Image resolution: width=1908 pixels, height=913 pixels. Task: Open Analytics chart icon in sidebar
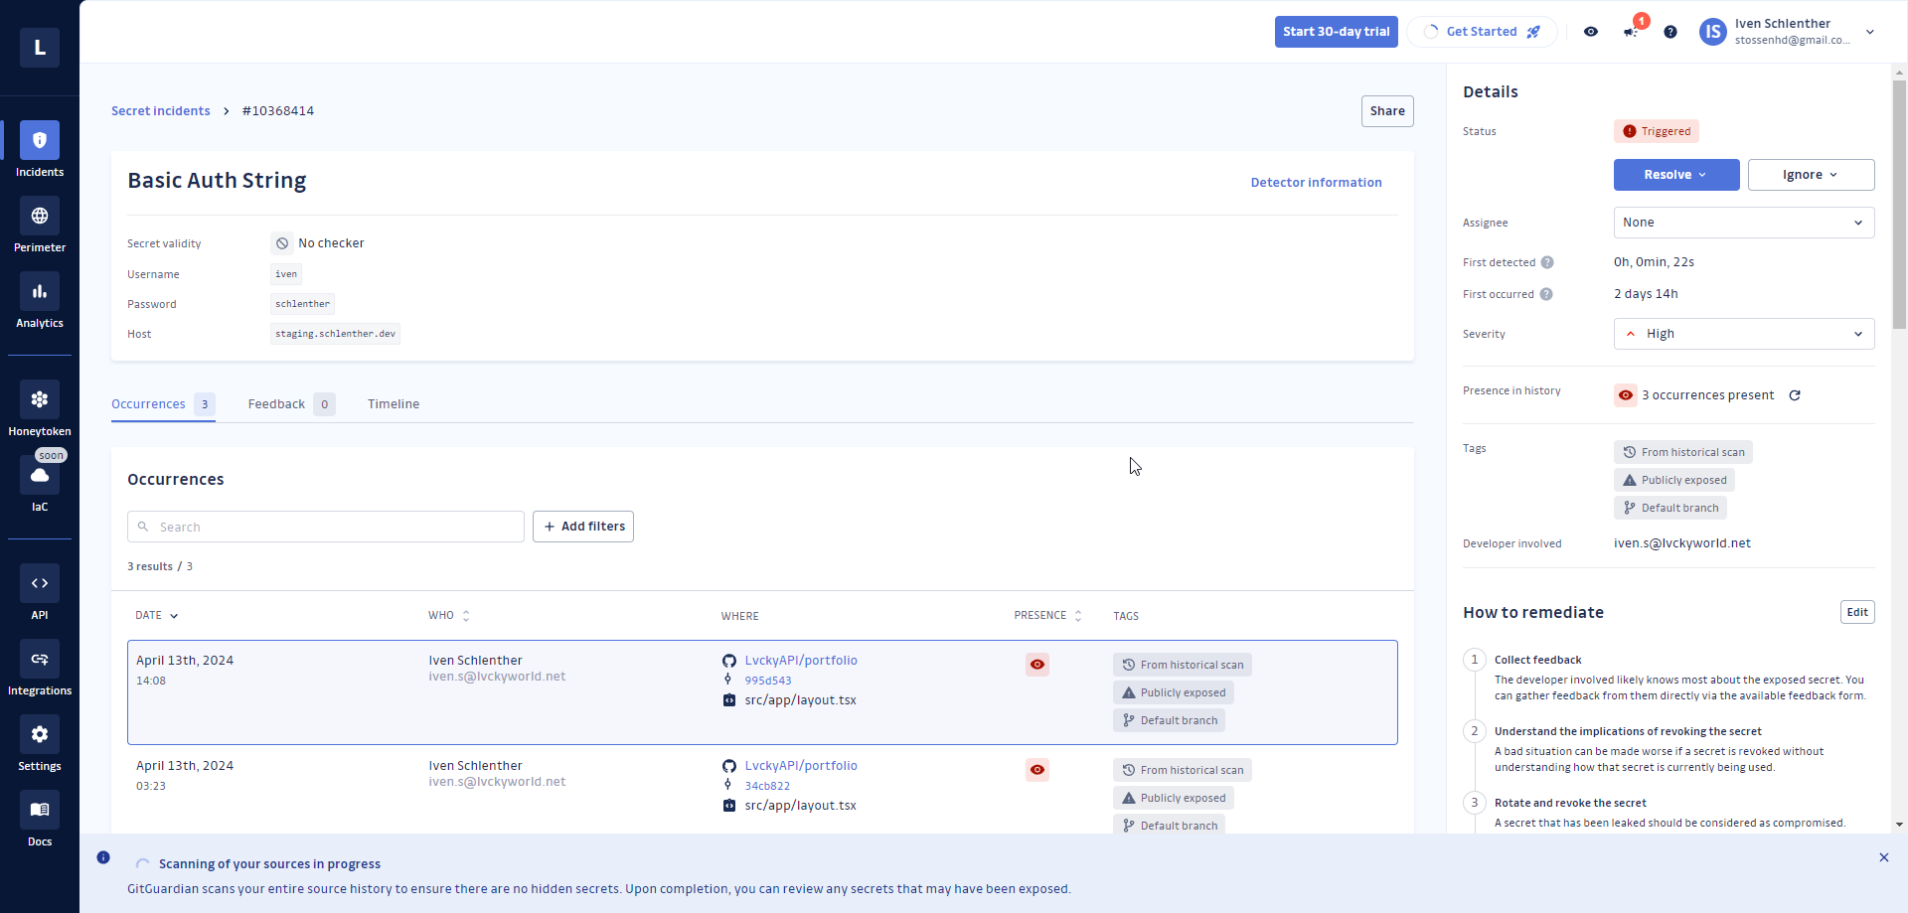(40, 292)
